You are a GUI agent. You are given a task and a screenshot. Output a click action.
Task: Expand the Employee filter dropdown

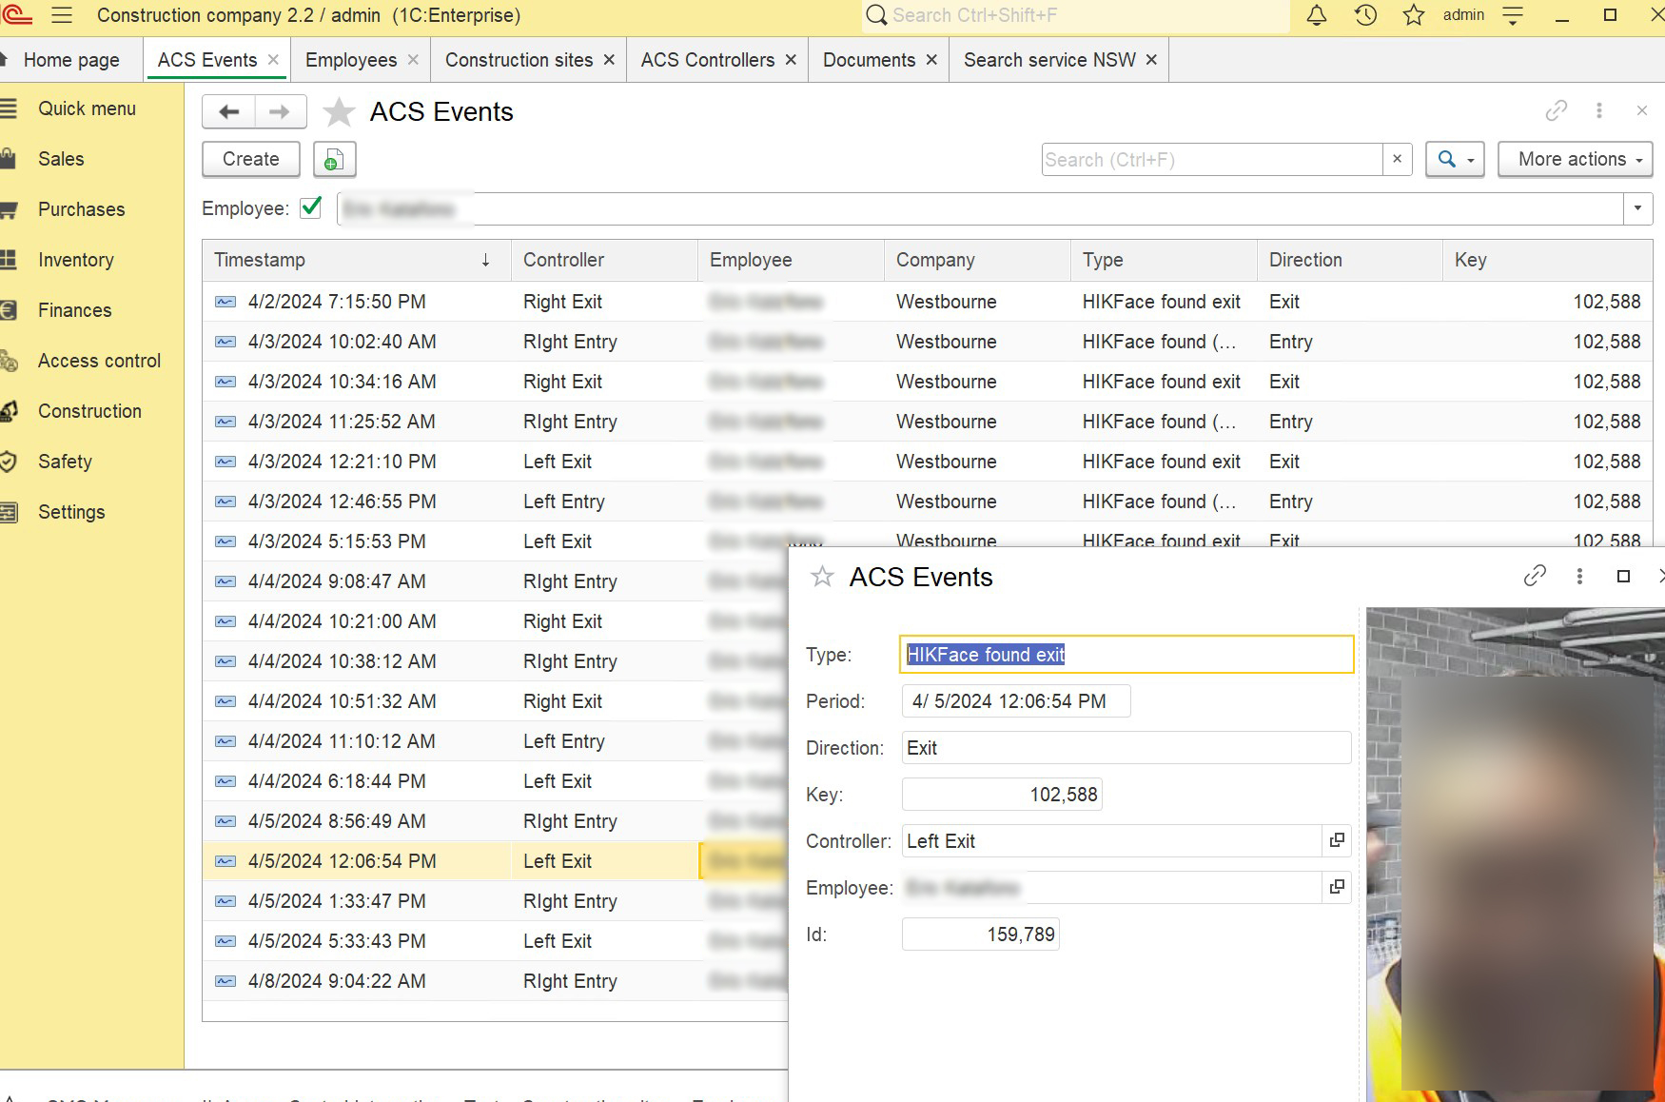1637,208
